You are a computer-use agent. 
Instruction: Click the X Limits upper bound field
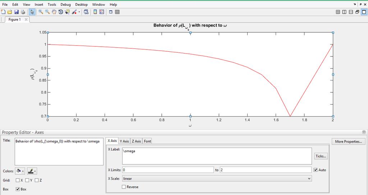(266, 170)
